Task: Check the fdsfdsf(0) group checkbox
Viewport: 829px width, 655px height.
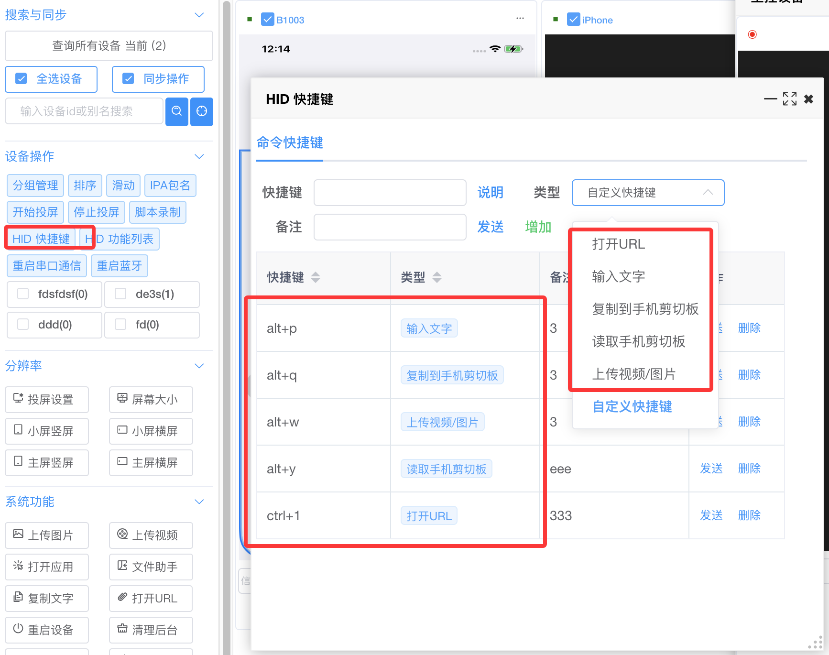Action: (23, 294)
